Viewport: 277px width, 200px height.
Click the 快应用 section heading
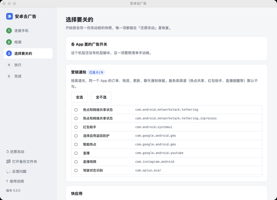[77, 194]
